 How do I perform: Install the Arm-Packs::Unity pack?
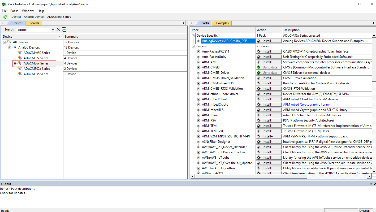pyautogui.click(x=269, y=57)
